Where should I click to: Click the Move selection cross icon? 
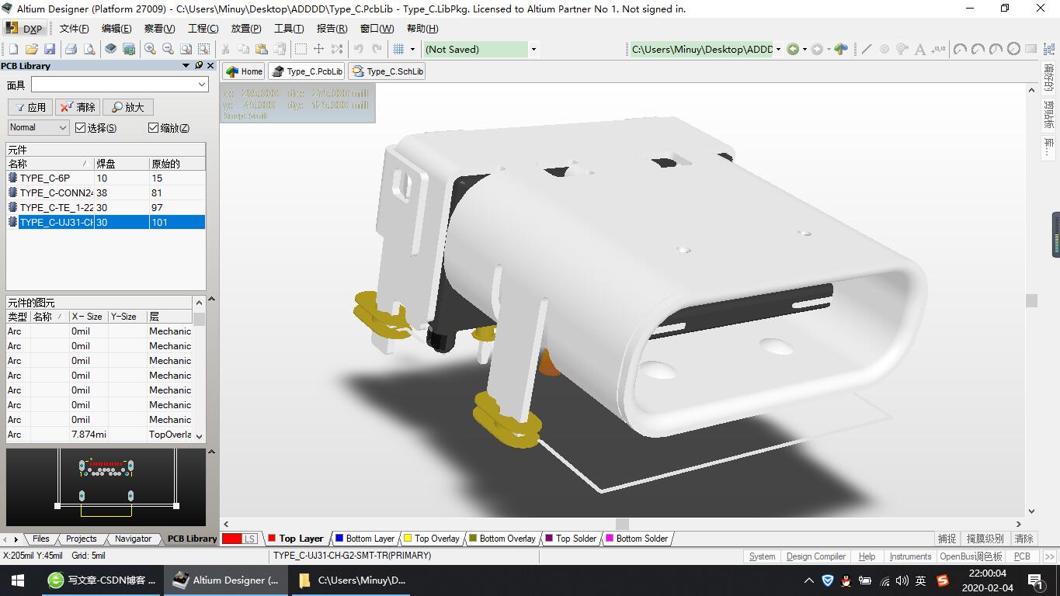click(x=318, y=49)
